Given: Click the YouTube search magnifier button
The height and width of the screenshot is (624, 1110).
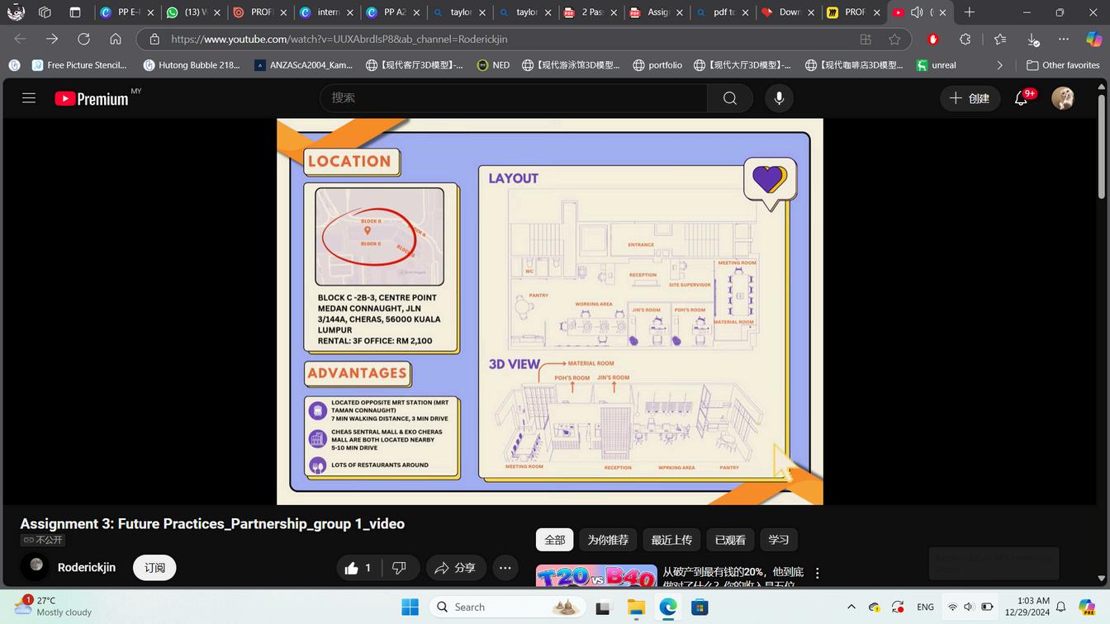Looking at the screenshot, I should point(730,98).
